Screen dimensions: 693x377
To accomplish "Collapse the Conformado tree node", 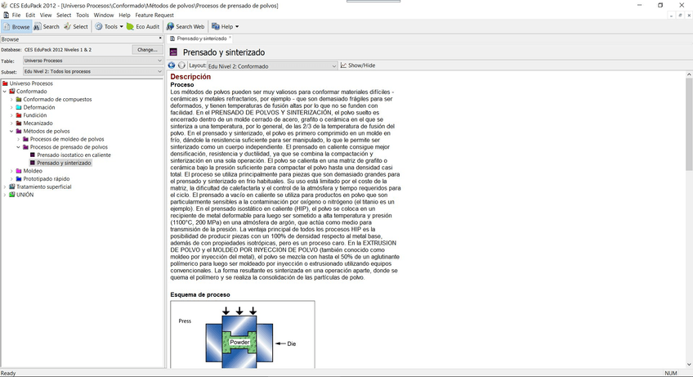I will (5, 92).
